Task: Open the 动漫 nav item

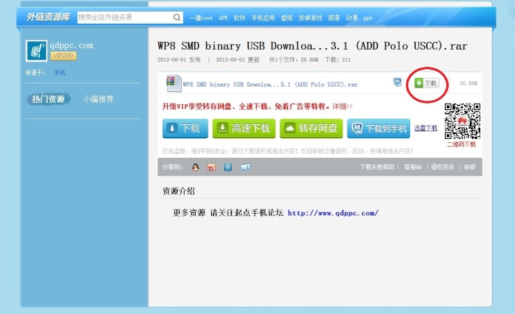Action: coord(351,18)
